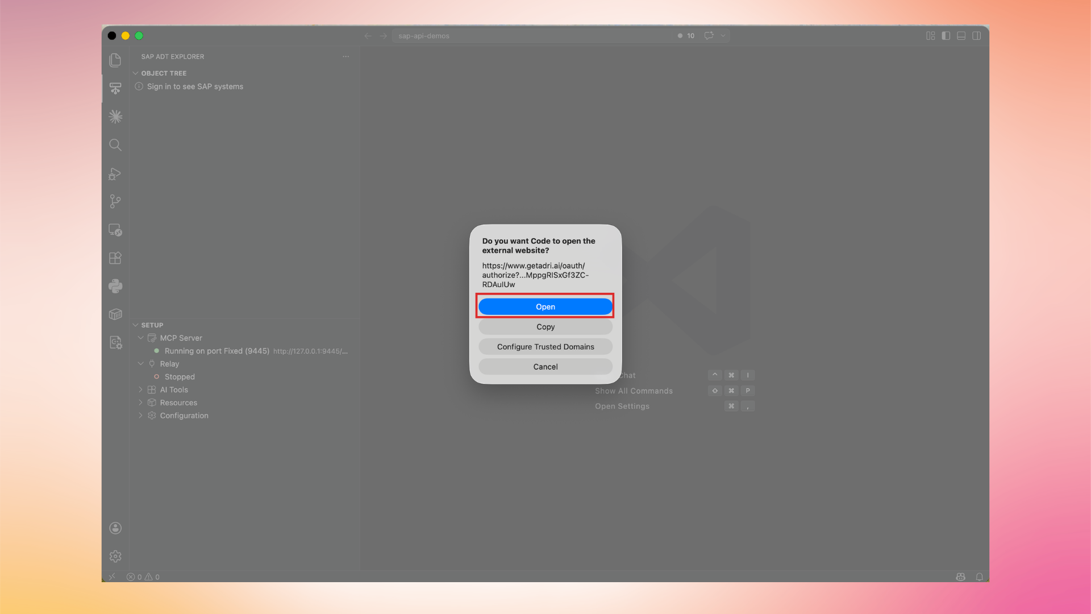Screen dimensions: 1091x614
Task: Open the SAP ADT Explorer more actions menu
Action: pos(346,56)
